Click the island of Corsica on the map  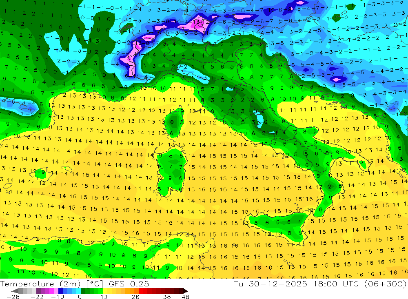tap(174, 122)
